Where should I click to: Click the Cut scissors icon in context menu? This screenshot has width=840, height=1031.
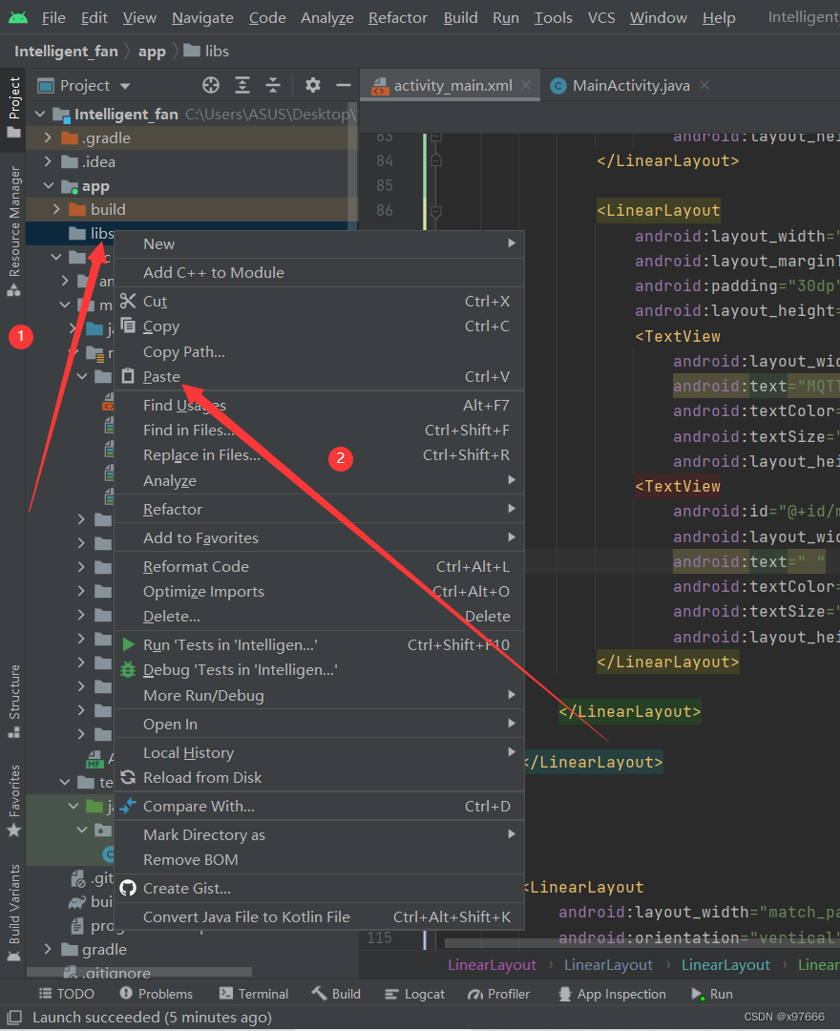[128, 301]
